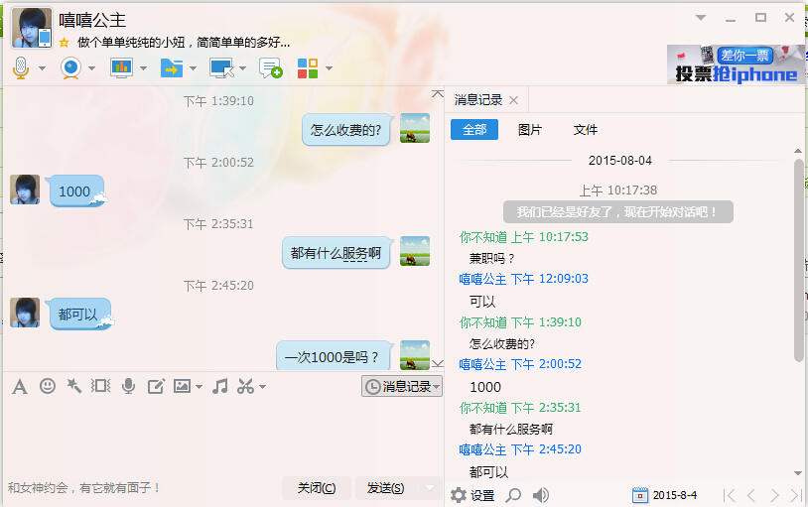Click the 关闭(C) button
The width and height of the screenshot is (808, 507).
317,487
